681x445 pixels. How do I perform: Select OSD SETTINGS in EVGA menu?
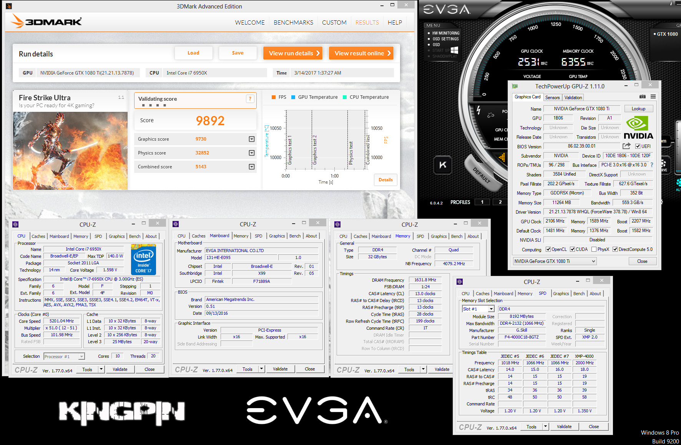[445, 39]
